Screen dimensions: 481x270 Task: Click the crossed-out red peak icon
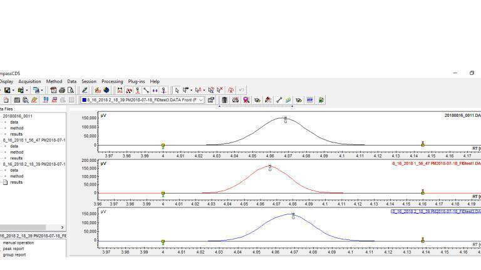(230, 90)
